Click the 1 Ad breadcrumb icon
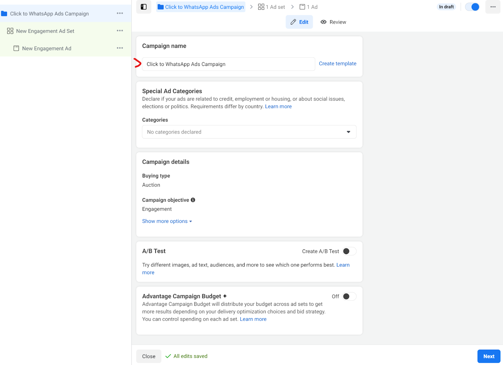The height and width of the screenshot is (365, 503). coord(302,7)
